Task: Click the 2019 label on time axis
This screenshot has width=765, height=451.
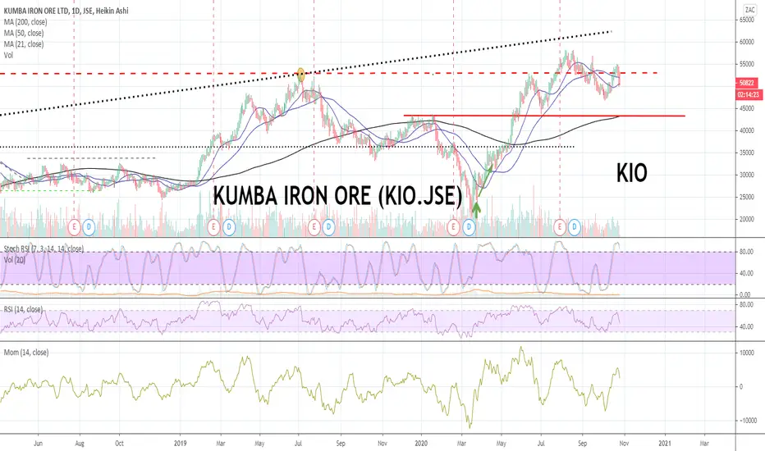Action: (181, 443)
